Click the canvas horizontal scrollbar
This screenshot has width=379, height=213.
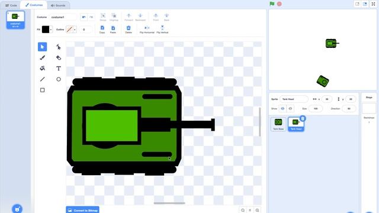pyautogui.click(x=169, y=203)
